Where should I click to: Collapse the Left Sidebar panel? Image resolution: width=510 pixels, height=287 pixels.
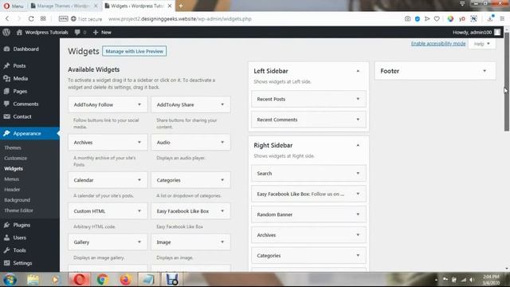358,71
